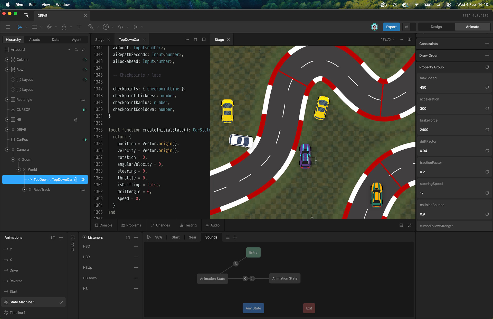Viewport: 493px width, 319px height.
Task: Switch to the Assets tab
Action: [x=34, y=40]
